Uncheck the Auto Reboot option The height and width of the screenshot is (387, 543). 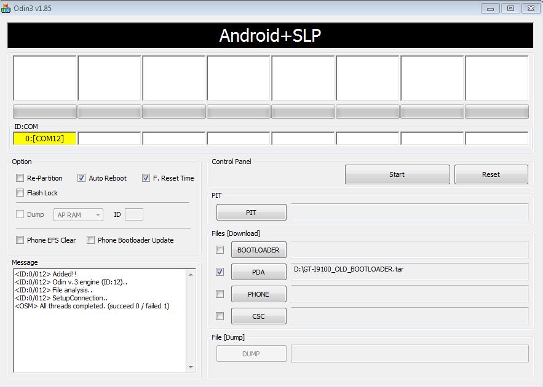click(x=81, y=178)
